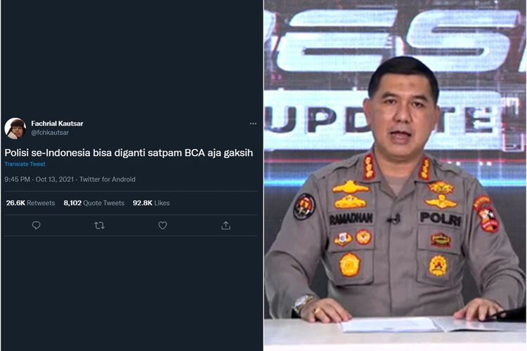The image size is (527, 351).
Task: Open the three-dot more options menu
Action: tap(253, 124)
